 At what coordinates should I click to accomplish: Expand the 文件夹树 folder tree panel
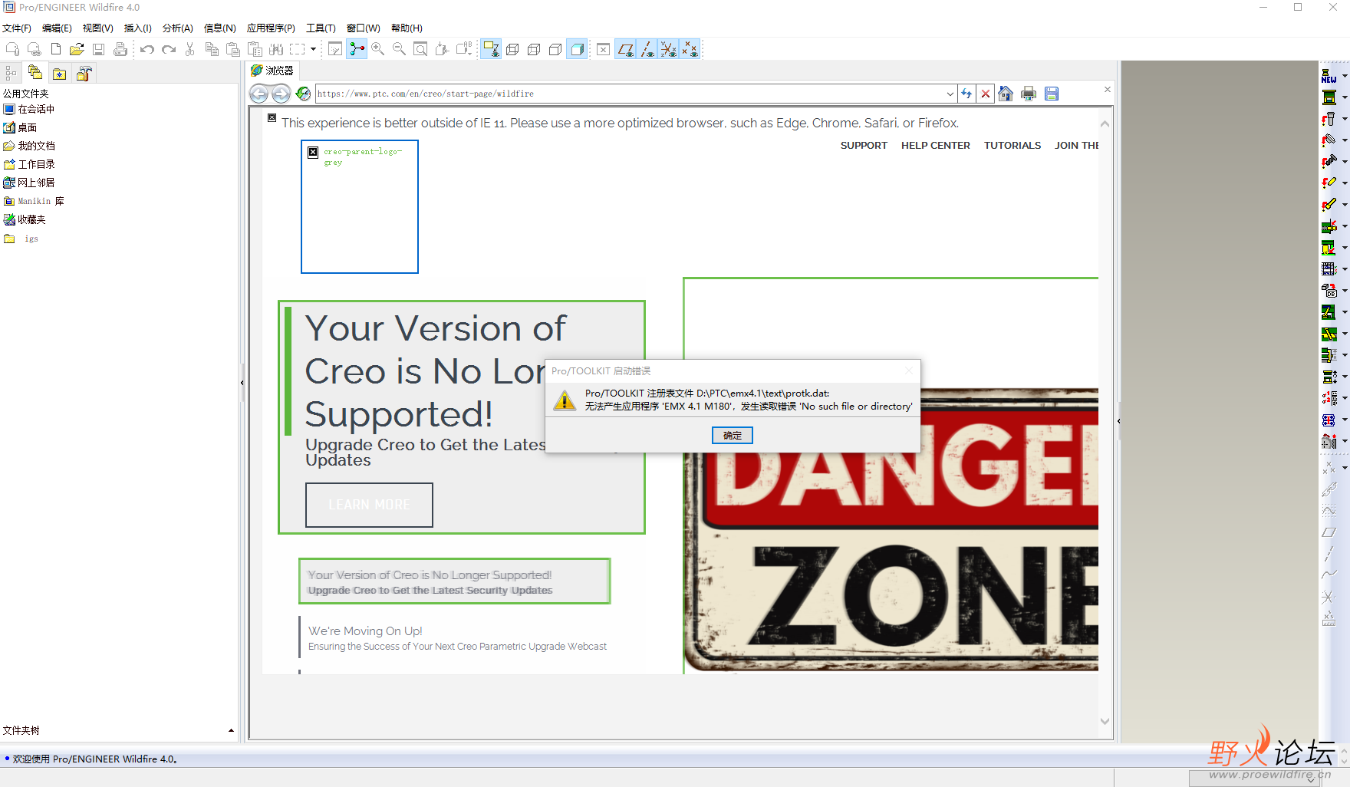231,730
